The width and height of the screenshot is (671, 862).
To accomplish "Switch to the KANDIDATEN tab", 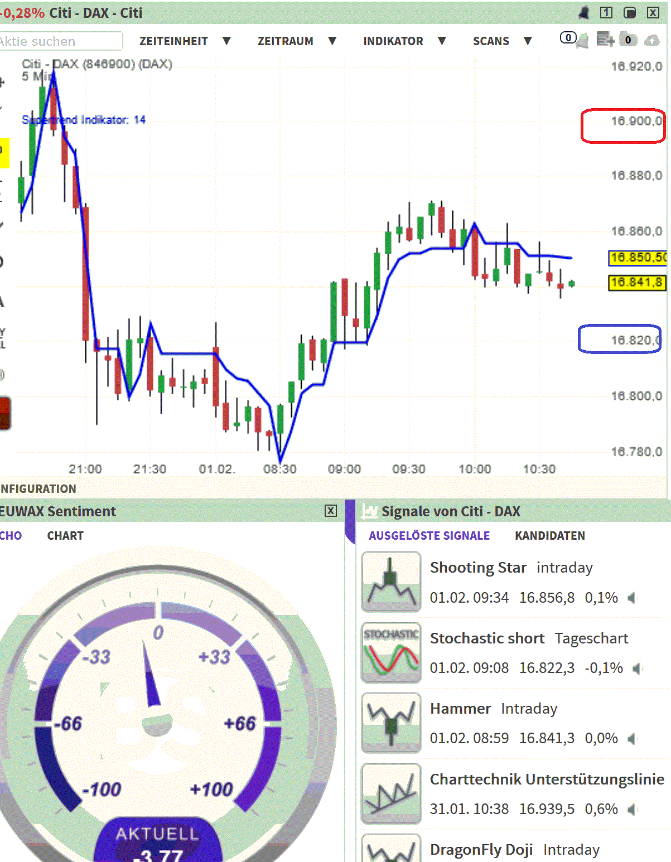I will point(549,536).
